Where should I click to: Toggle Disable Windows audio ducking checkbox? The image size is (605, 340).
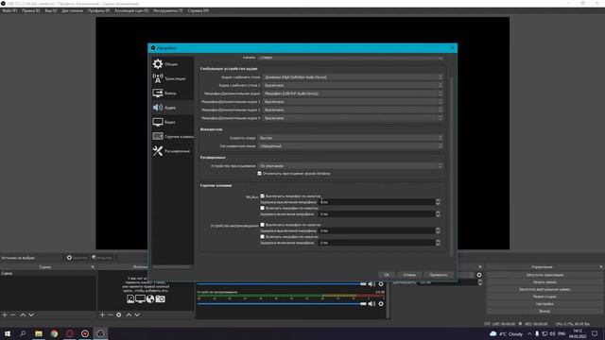[260, 174]
